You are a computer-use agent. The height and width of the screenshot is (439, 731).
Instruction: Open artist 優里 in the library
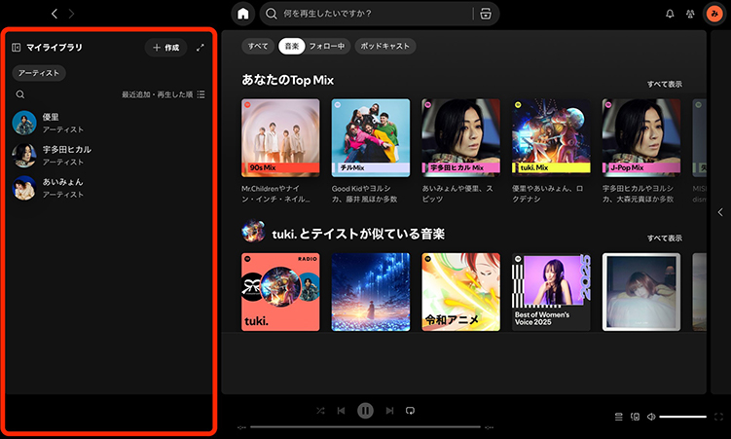pos(109,123)
